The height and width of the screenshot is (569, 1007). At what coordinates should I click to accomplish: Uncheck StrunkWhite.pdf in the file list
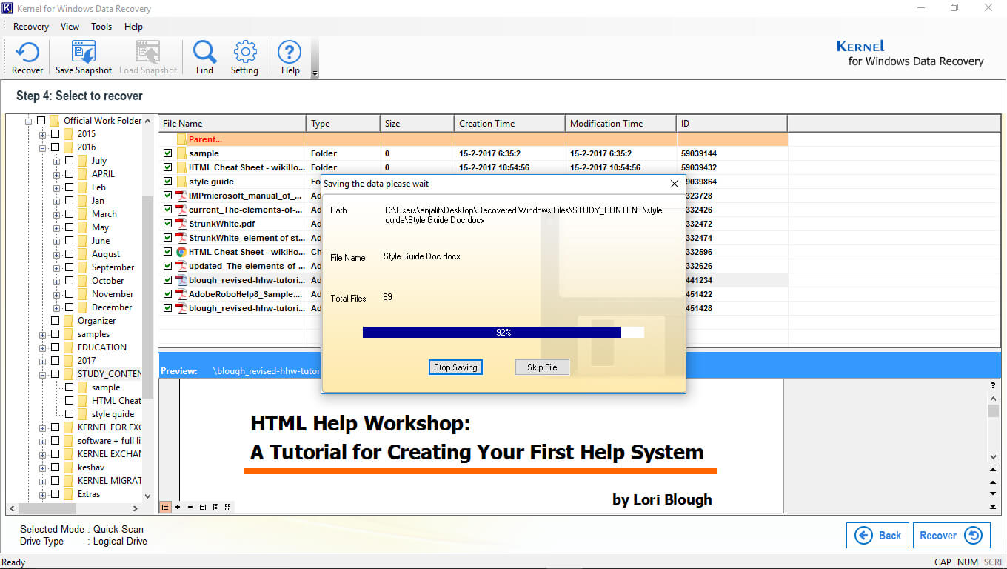coord(167,224)
